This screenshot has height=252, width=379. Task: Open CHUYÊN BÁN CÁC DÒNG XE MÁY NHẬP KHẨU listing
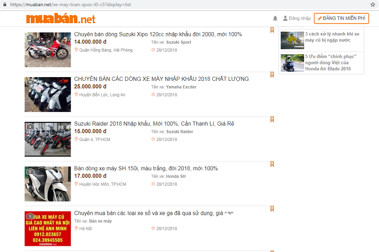coord(161,79)
